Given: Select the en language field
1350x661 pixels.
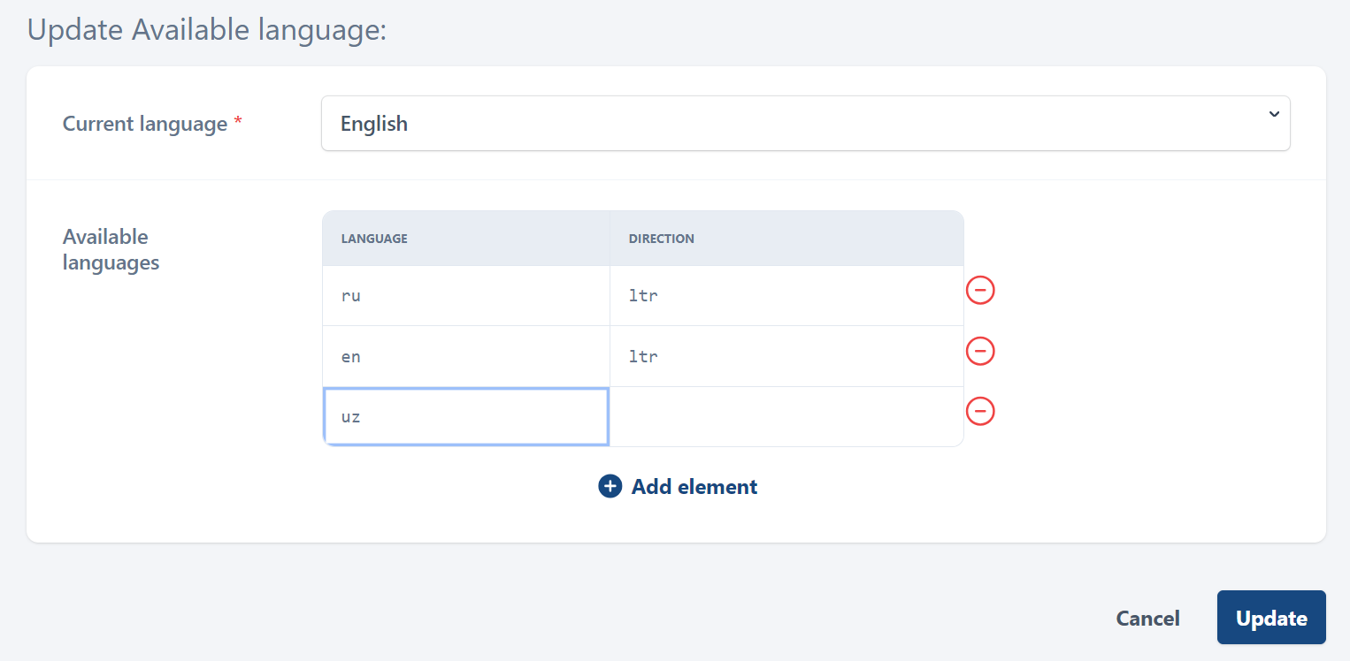Looking at the screenshot, I should [465, 357].
